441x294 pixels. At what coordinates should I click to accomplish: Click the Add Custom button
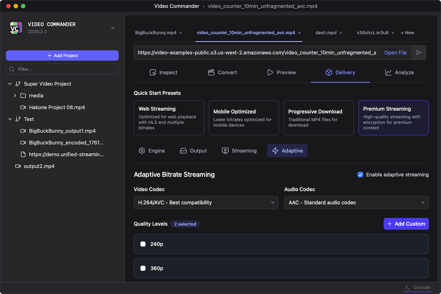click(x=406, y=224)
